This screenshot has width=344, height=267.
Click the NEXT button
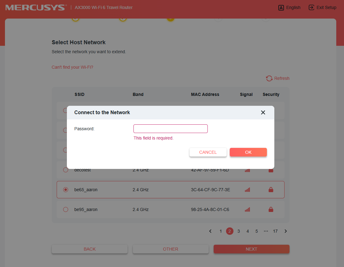[251, 249]
